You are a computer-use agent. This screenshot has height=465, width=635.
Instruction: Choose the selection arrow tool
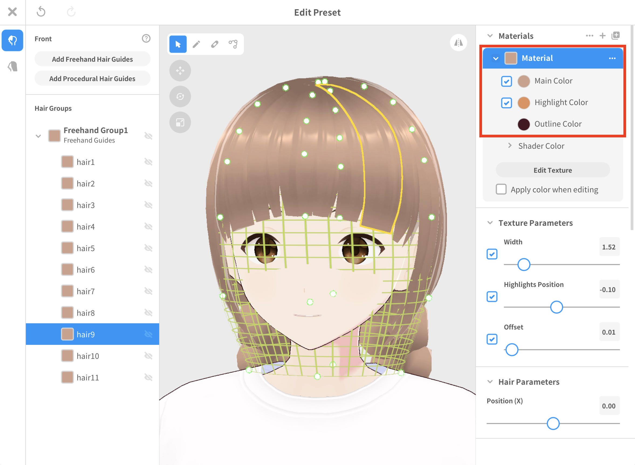(x=178, y=44)
